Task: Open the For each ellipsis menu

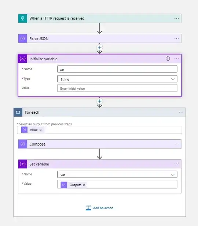Action: coord(181,112)
